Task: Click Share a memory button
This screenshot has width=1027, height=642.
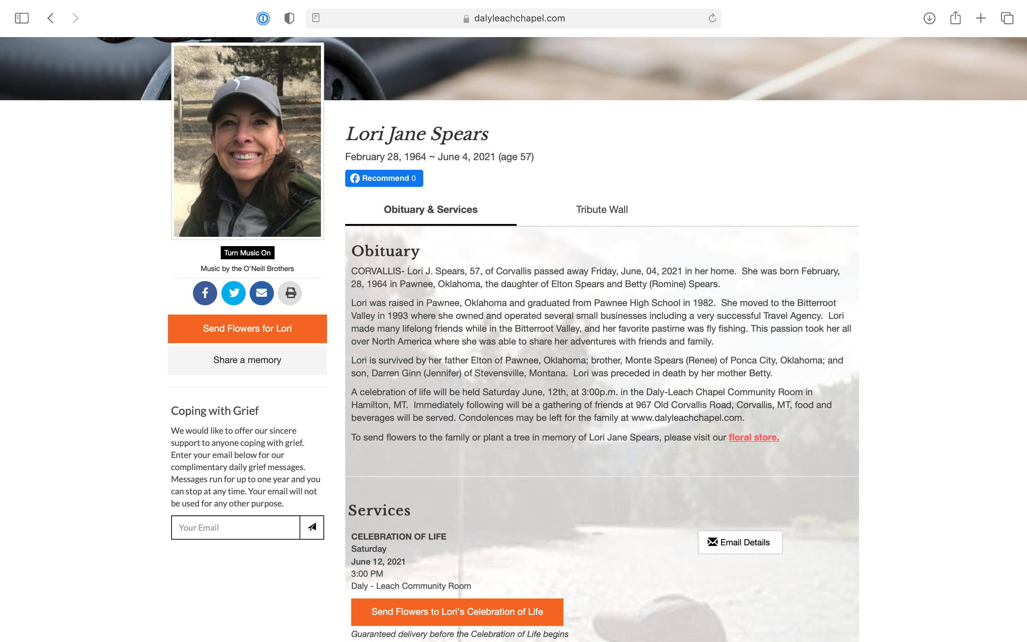Action: coord(247,360)
